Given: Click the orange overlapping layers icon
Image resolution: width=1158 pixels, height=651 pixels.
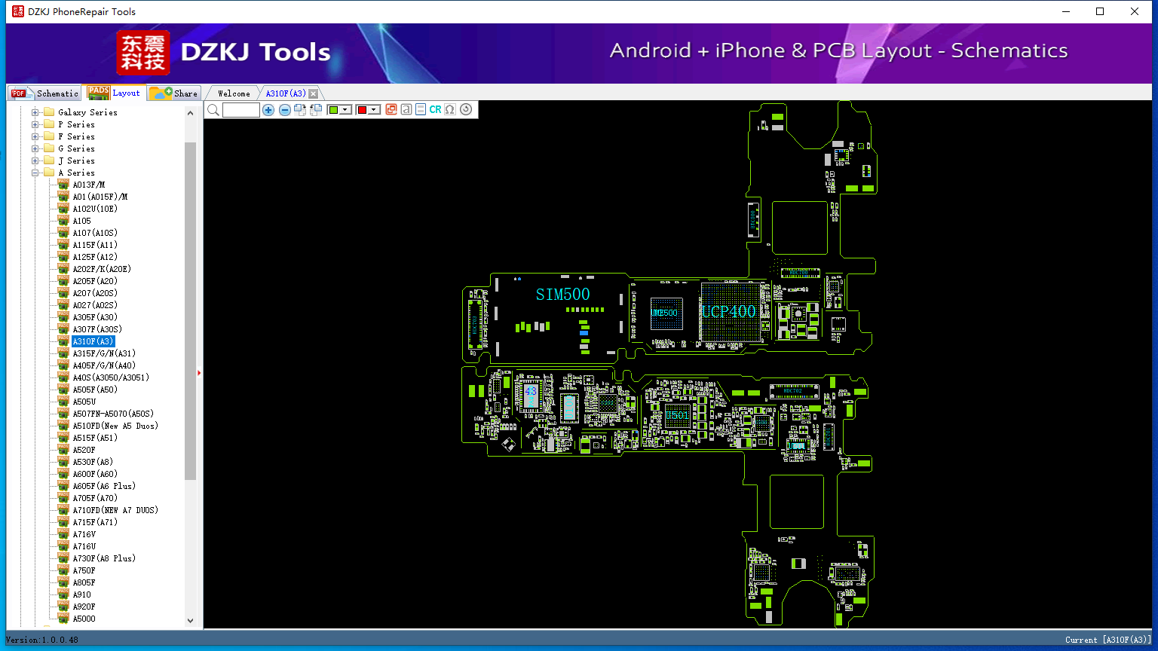Looking at the screenshot, I should [x=391, y=110].
